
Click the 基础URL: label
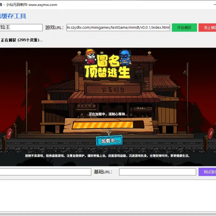[103, 172]
